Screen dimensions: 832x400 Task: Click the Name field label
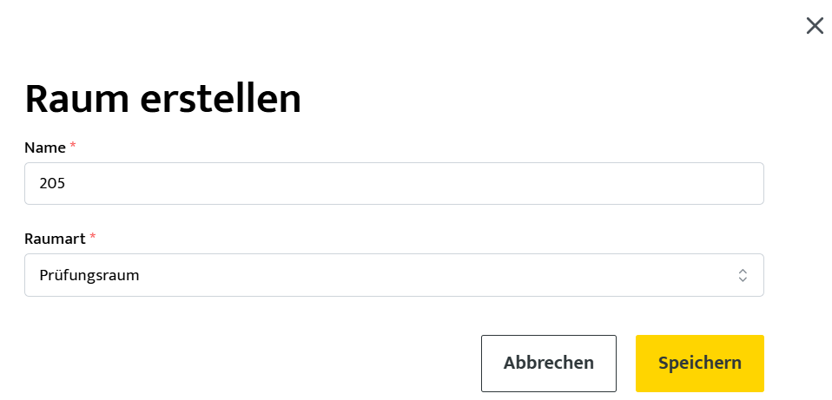[x=45, y=148]
